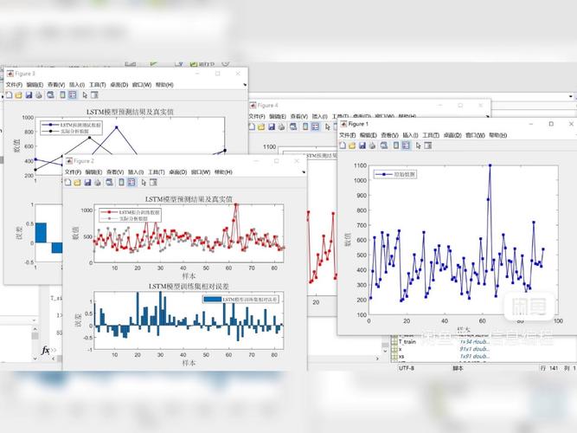The height and width of the screenshot is (433, 577).
Task: Toggle Insert Legend button in Figure 1 toolbar
Action: click(407, 147)
